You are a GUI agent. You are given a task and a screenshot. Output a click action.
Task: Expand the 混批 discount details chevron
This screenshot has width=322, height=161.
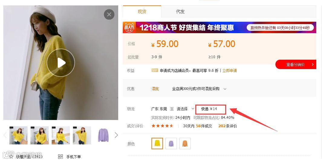[x=225, y=89]
